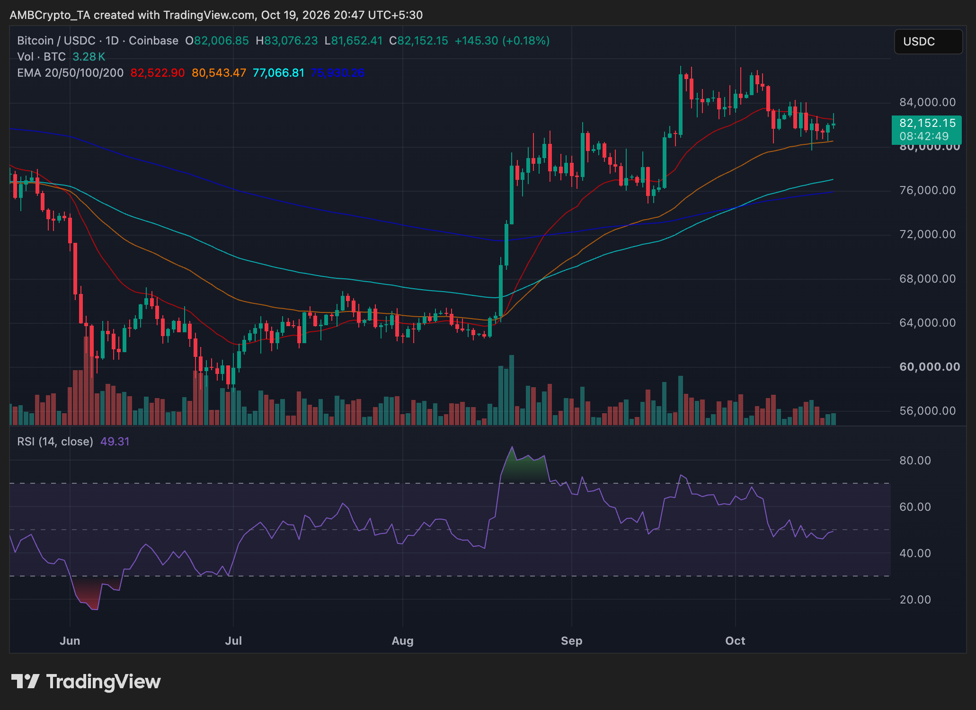The image size is (976, 710).
Task: Click the Oct time axis marker
Action: click(x=735, y=641)
